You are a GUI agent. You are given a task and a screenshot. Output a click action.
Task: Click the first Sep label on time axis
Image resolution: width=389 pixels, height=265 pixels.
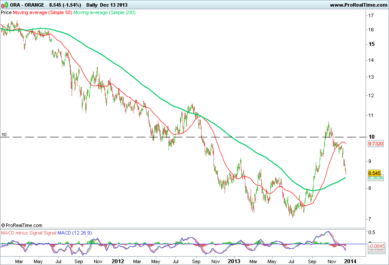(x=79, y=261)
